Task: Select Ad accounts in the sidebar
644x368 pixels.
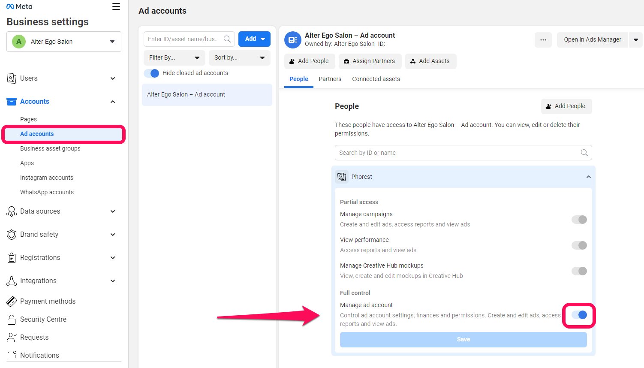Action: tap(64, 134)
